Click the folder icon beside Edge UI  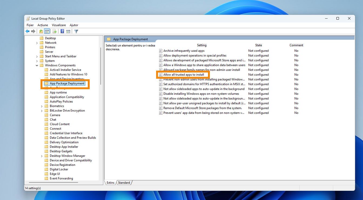[x=46, y=174]
